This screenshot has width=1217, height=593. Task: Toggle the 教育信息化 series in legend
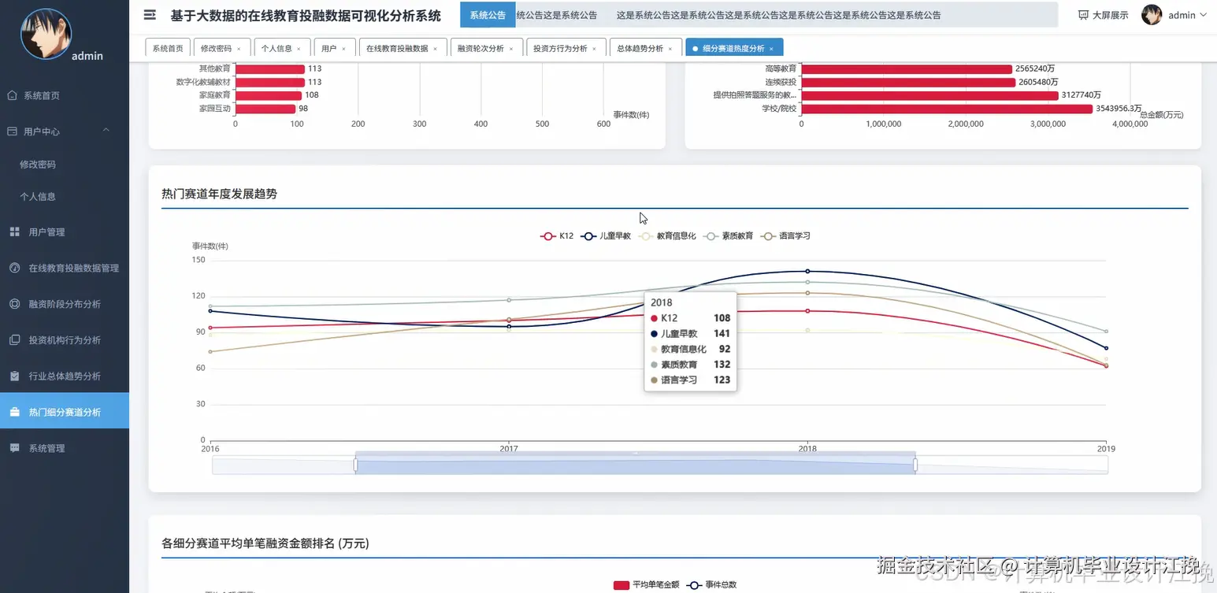[x=667, y=235]
